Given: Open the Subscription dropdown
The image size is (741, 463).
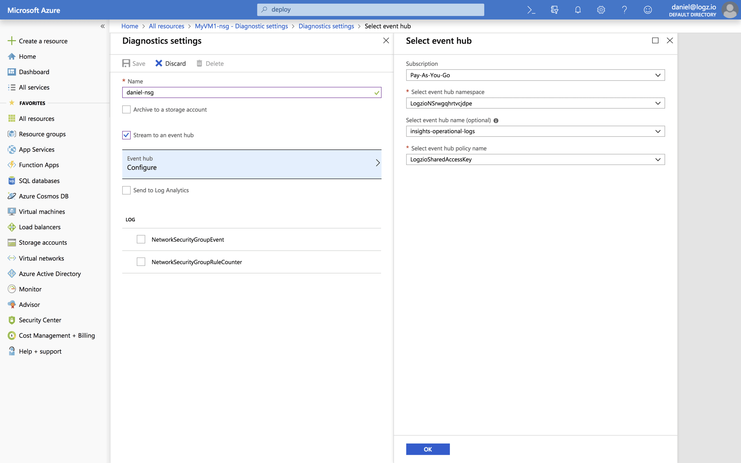Looking at the screenshot, I should point(535,75).
